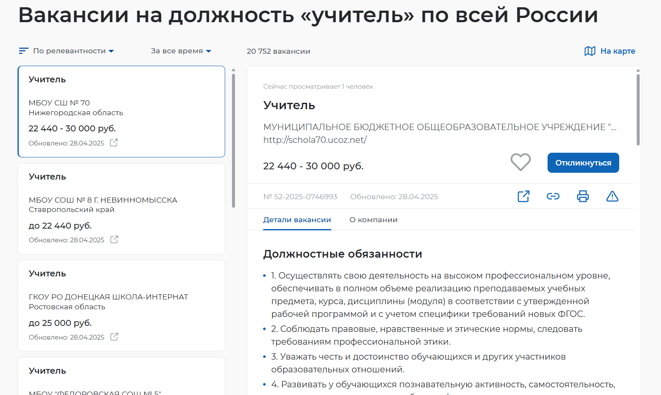Image resolution: width=661 pixels, height=395 pixels.
Task: Click the Учитель title in detail panel
Action: point(289,105)
